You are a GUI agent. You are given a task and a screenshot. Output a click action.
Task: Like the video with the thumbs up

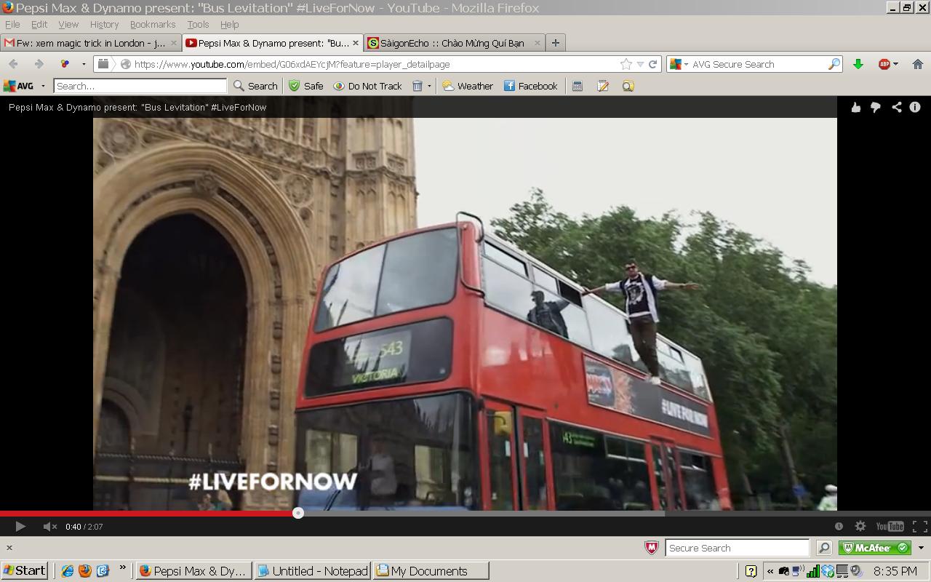(x=856, y=107)
